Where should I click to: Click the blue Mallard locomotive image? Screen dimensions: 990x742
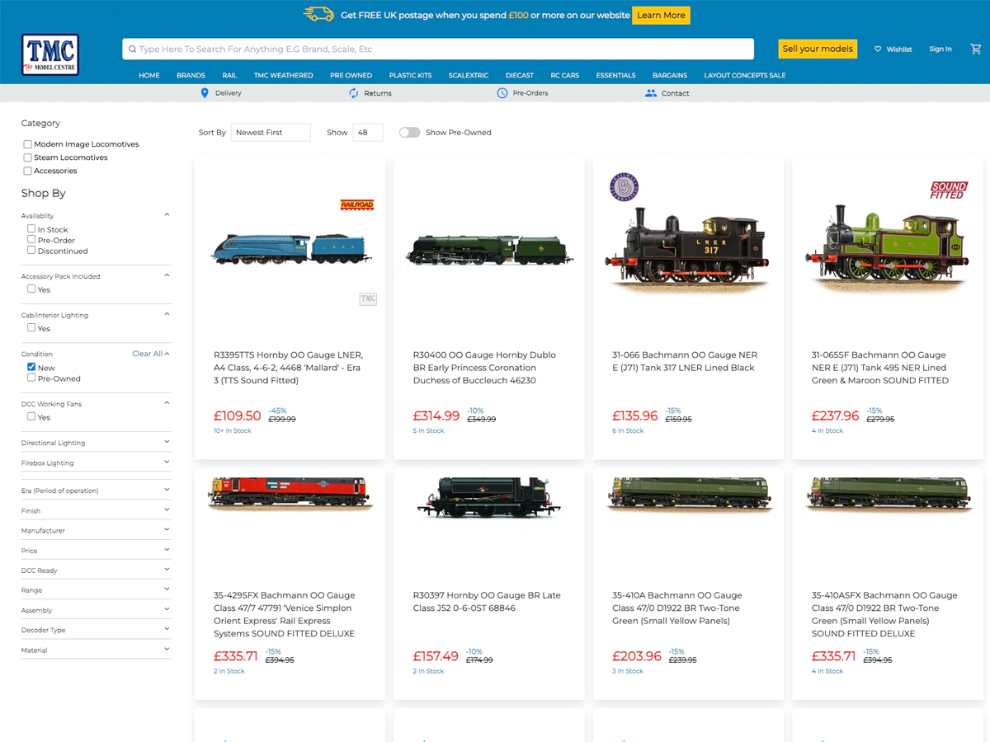click(x=291, y=247)
